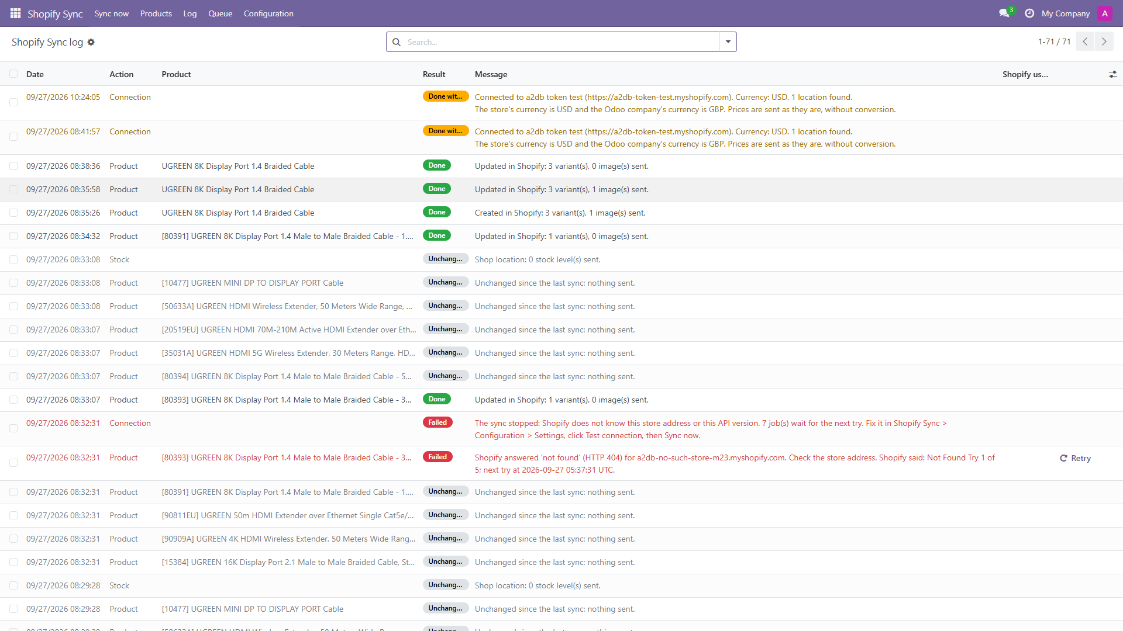The height and width of the screenshot is (631, 1123).
Task: Open the [90811EU] UGREEN 50m HDMI Extender row
Action: (561, 515)
